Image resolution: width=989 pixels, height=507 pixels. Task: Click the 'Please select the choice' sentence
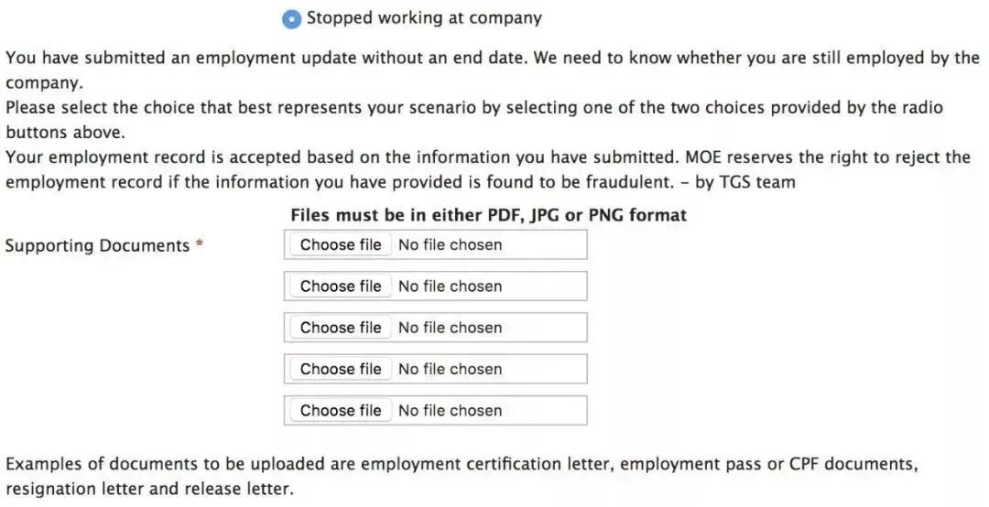tap(366, 108)
